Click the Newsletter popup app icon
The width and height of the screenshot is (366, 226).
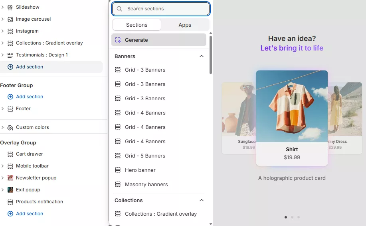click(x=10, y=178)
